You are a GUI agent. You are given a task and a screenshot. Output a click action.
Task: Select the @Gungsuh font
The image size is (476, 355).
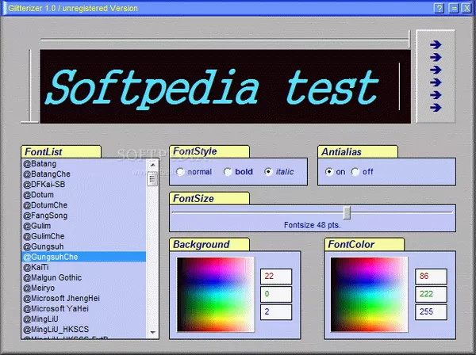(84, 246)
